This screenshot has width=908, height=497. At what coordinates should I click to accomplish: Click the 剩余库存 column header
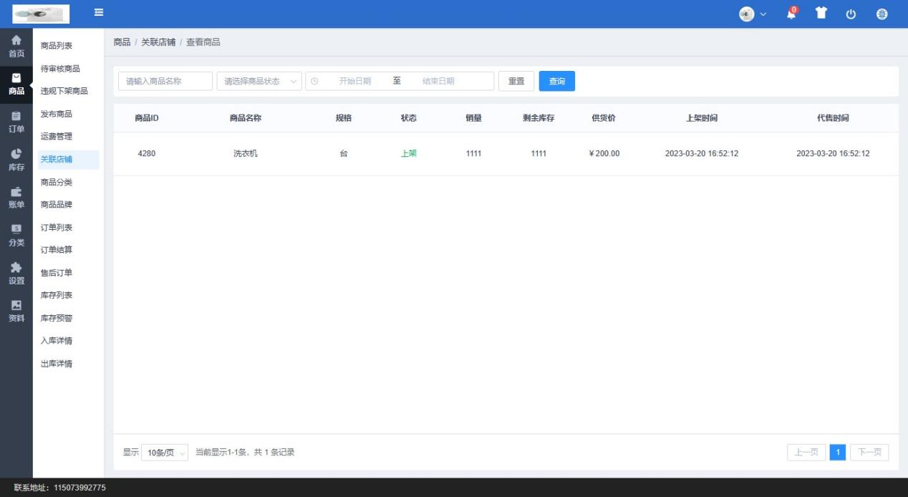(x=538, y=118)
